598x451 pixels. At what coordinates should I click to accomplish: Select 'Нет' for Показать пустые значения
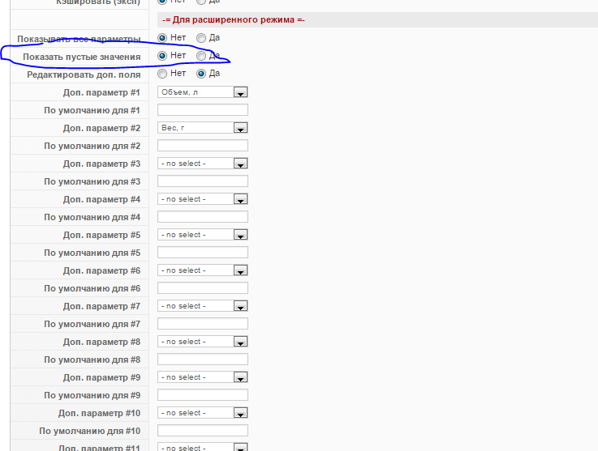pos(162,56)
